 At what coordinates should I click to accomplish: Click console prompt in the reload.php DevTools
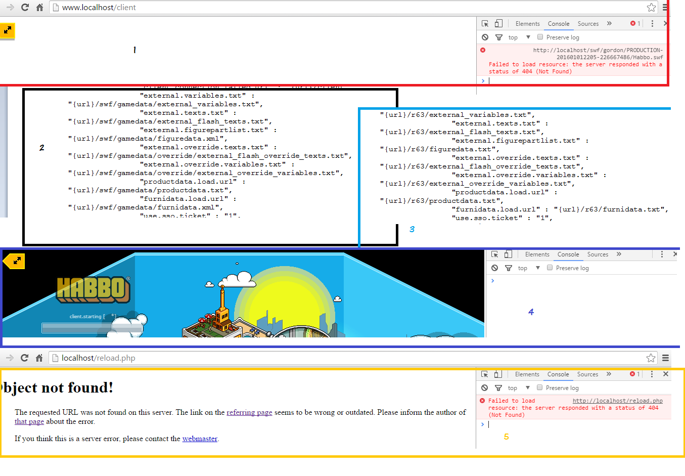(576, 424)
